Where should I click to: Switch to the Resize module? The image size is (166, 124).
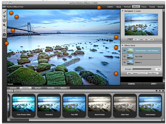pyautogui.click(x=160, y=7)
